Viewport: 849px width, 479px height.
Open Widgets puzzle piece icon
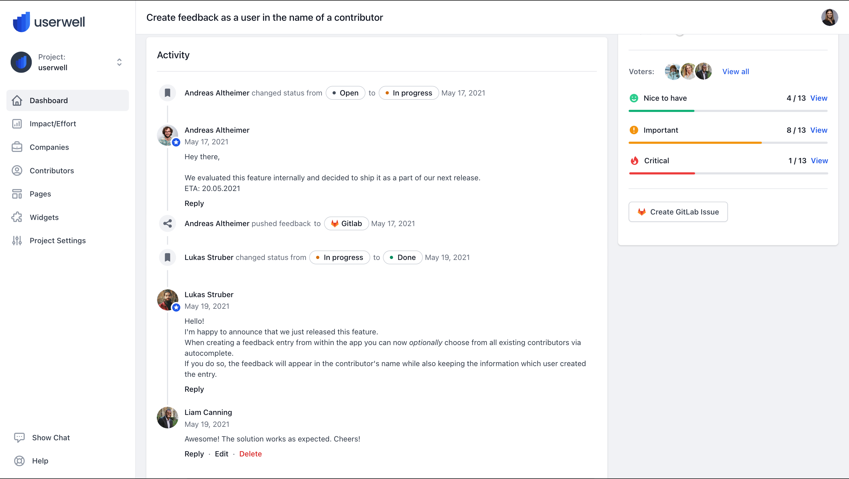(17, 217)
